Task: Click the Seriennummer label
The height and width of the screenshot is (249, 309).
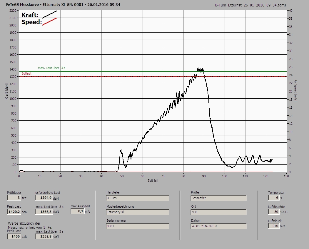Action: point(116,221)
